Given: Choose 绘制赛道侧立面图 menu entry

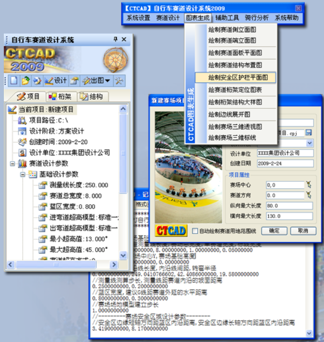Looking at the screenshot, I should [x=235, y=29].
